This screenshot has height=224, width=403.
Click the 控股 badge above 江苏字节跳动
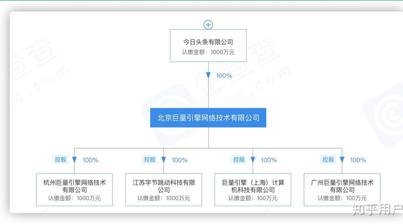pos(150,159)
